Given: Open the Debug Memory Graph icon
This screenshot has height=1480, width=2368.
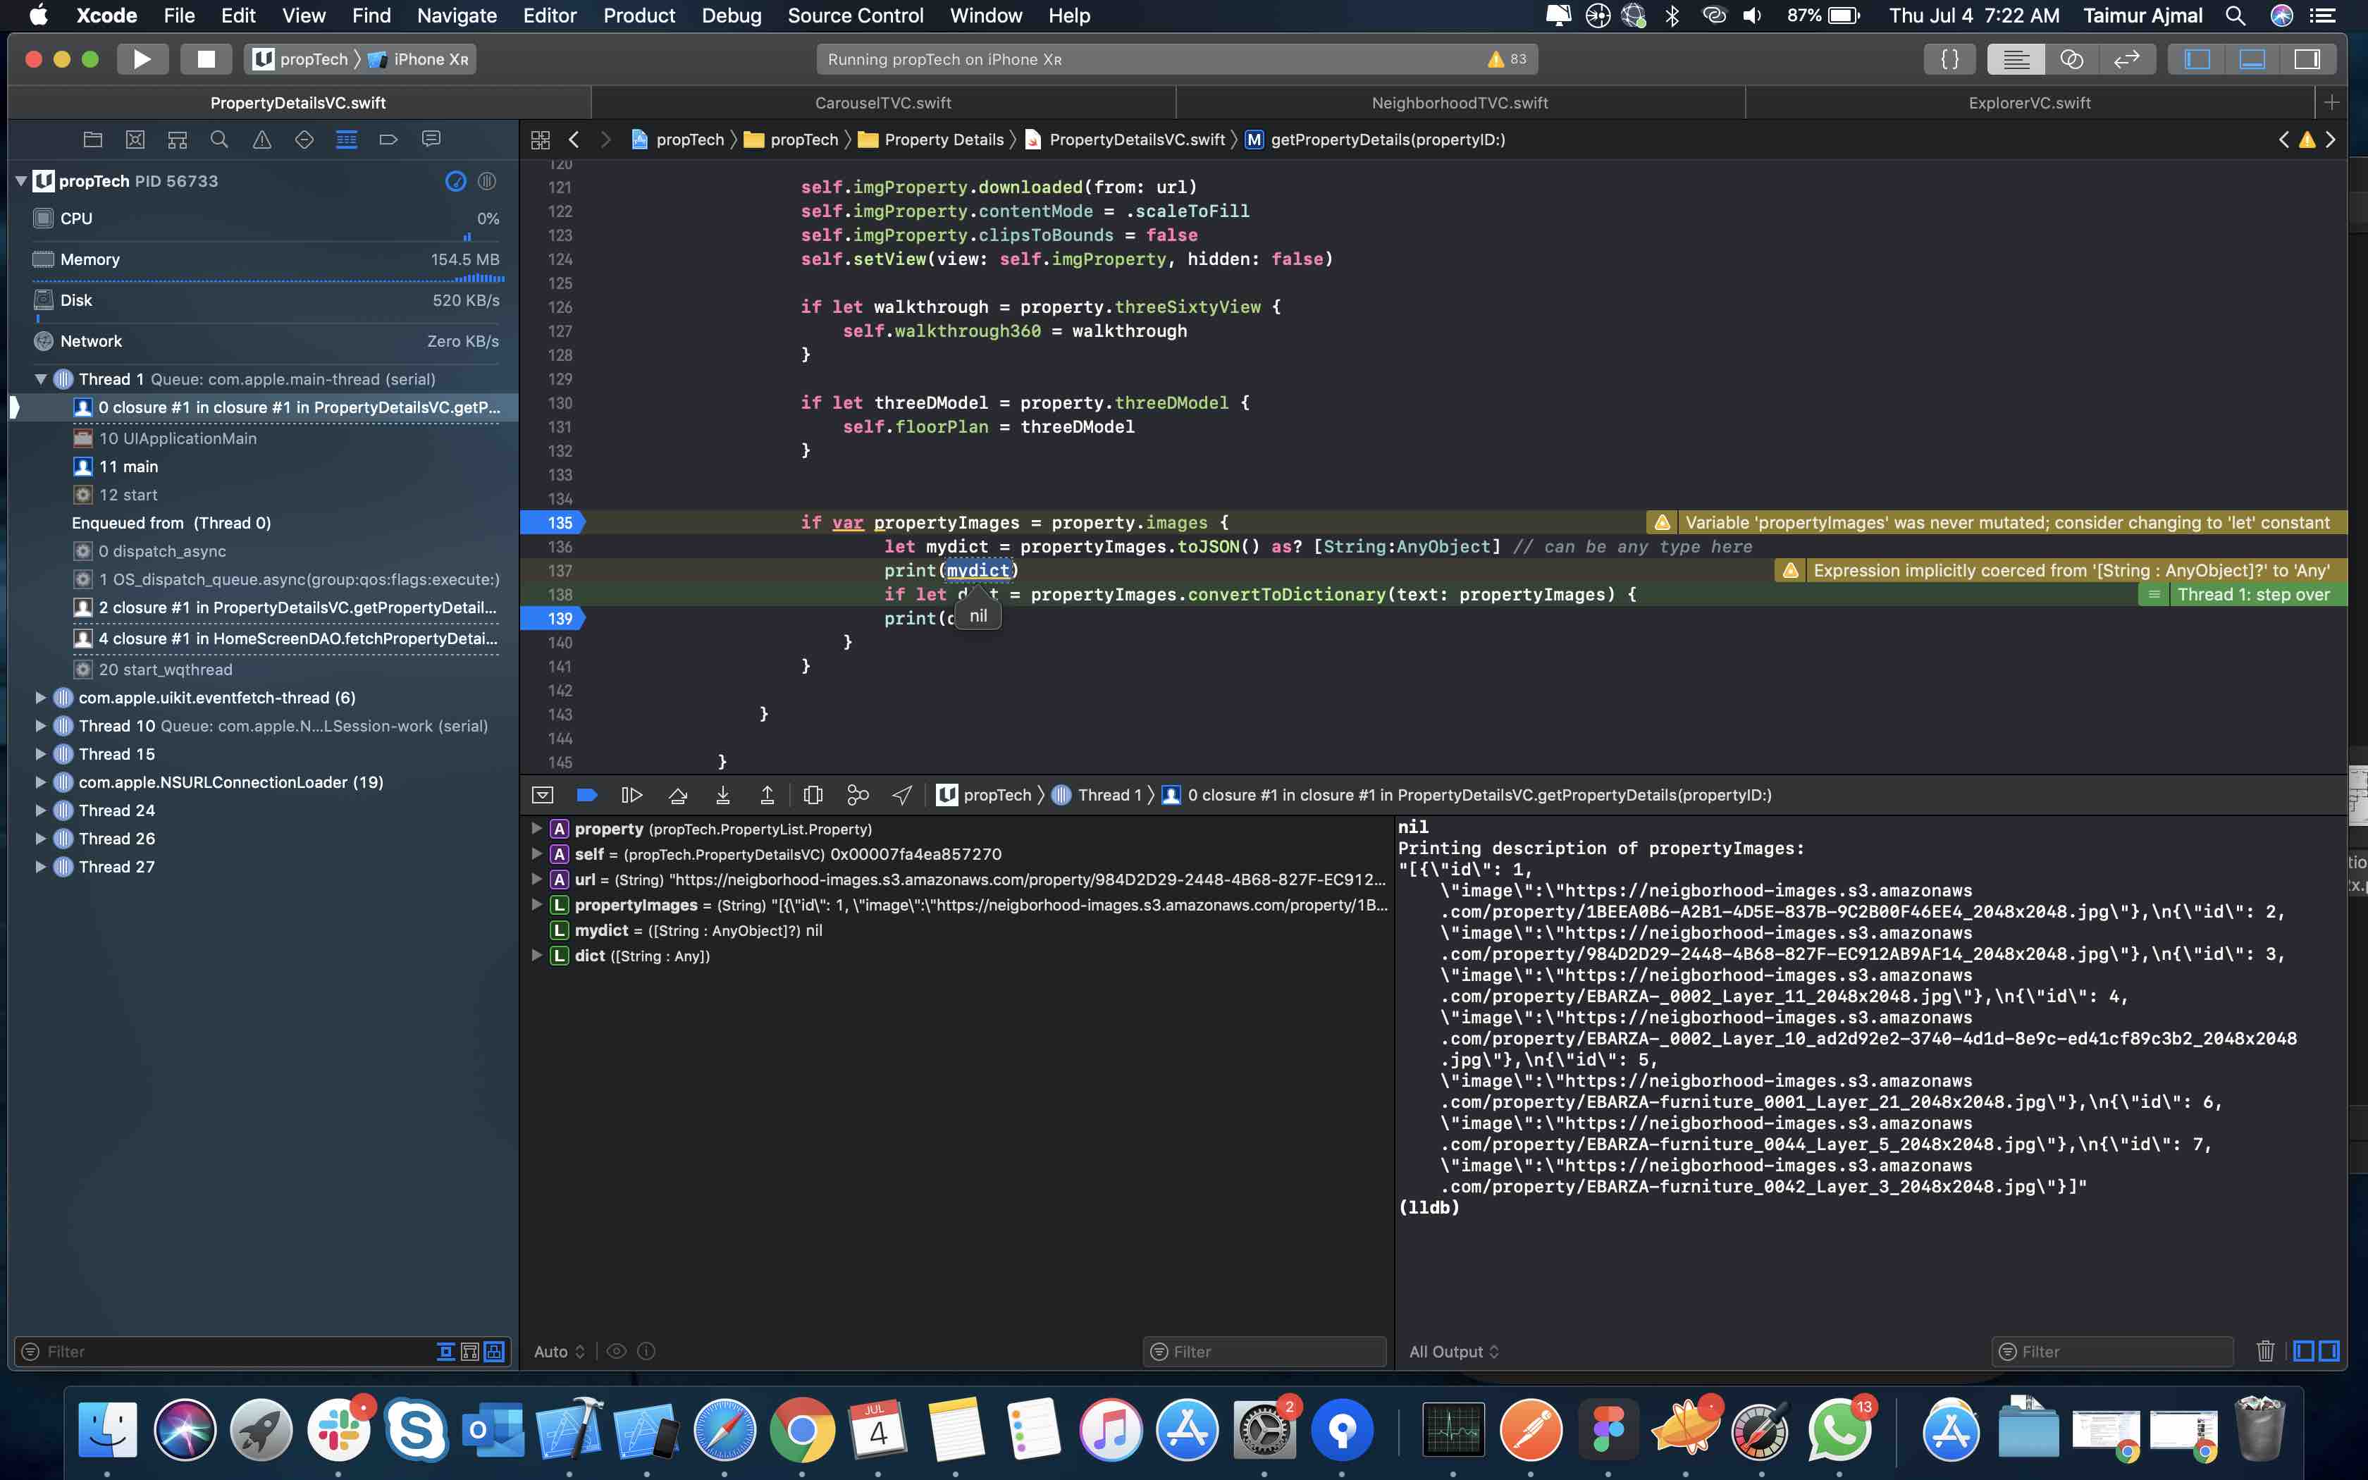Looking at the screenshot, I should tap(857, 795).
